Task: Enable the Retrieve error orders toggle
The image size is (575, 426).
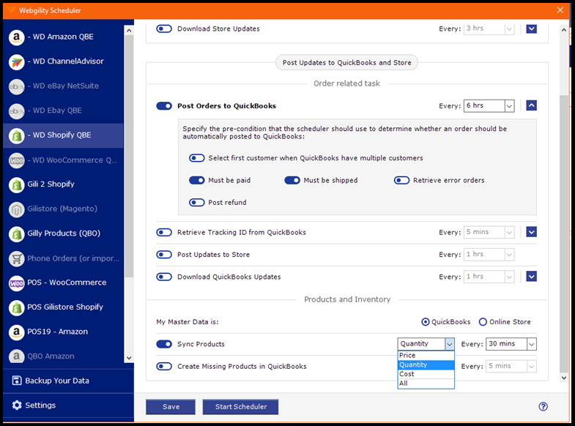Action: click(401, 180)
